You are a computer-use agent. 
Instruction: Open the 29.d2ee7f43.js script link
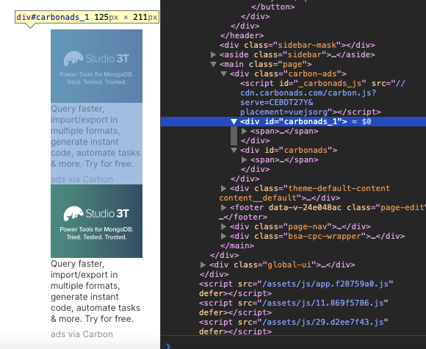click(x=322, y=322)
